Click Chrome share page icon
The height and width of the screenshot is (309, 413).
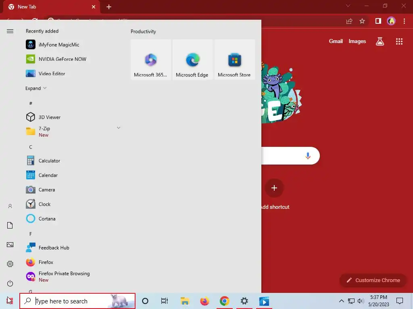tap(349, 21)
